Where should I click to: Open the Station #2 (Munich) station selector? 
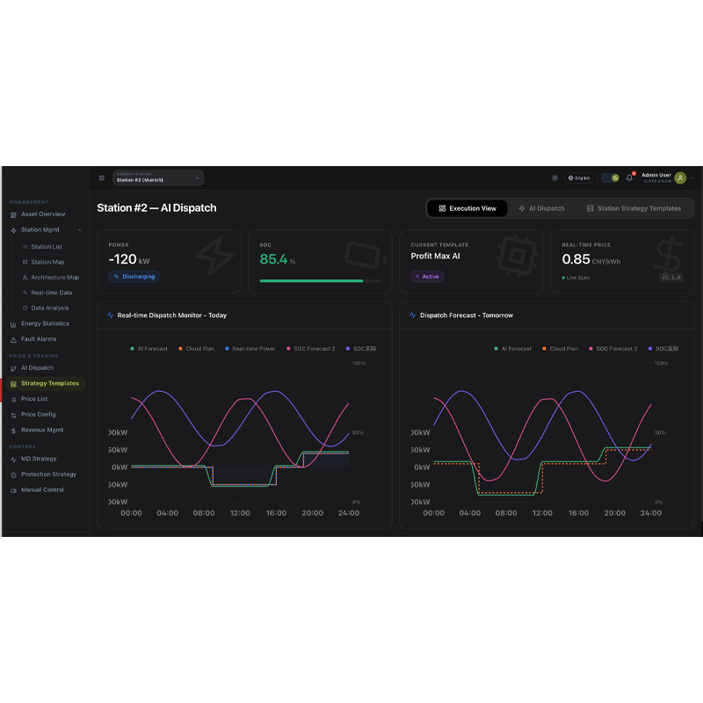[x=156, y=178]
